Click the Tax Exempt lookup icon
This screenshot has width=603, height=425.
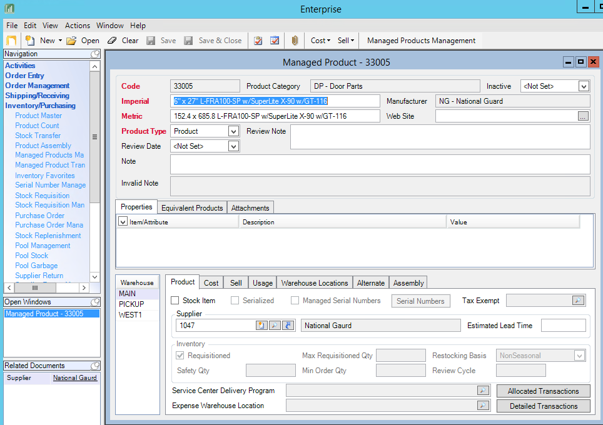pyautogui.click(x=577, y=301)
